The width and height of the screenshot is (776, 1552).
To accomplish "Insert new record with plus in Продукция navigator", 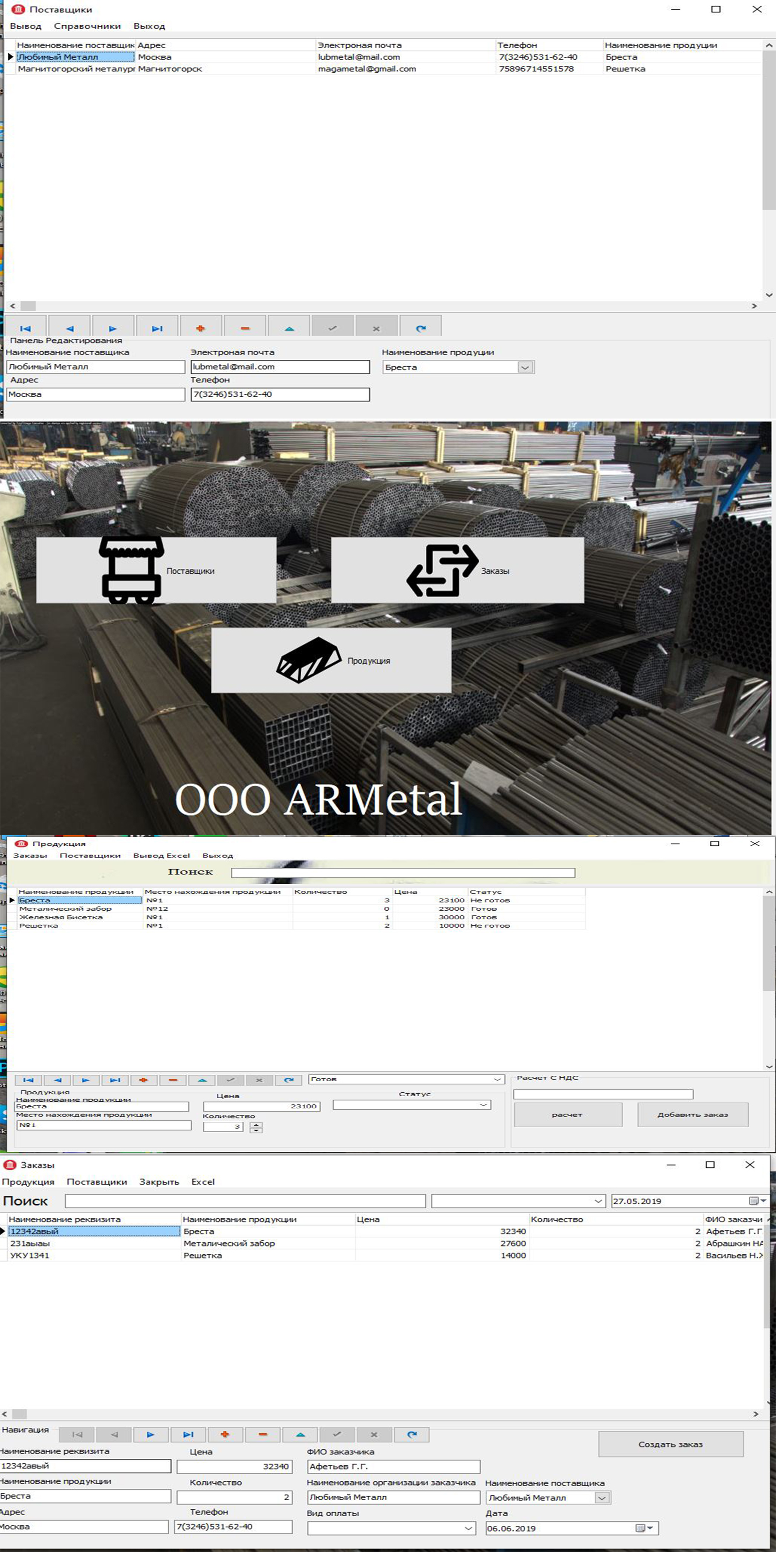I will 144,1080.
